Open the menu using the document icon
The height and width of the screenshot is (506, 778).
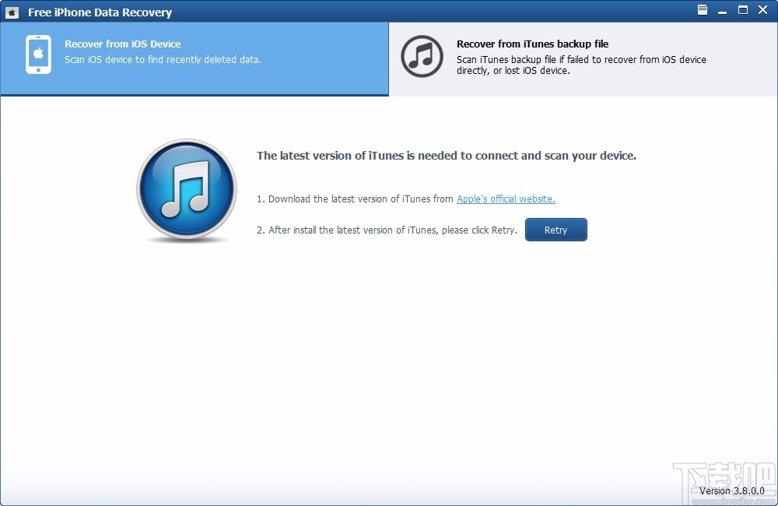[701, 11]
